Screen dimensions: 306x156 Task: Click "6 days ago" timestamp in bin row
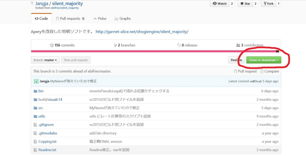(x=270, y=91)
